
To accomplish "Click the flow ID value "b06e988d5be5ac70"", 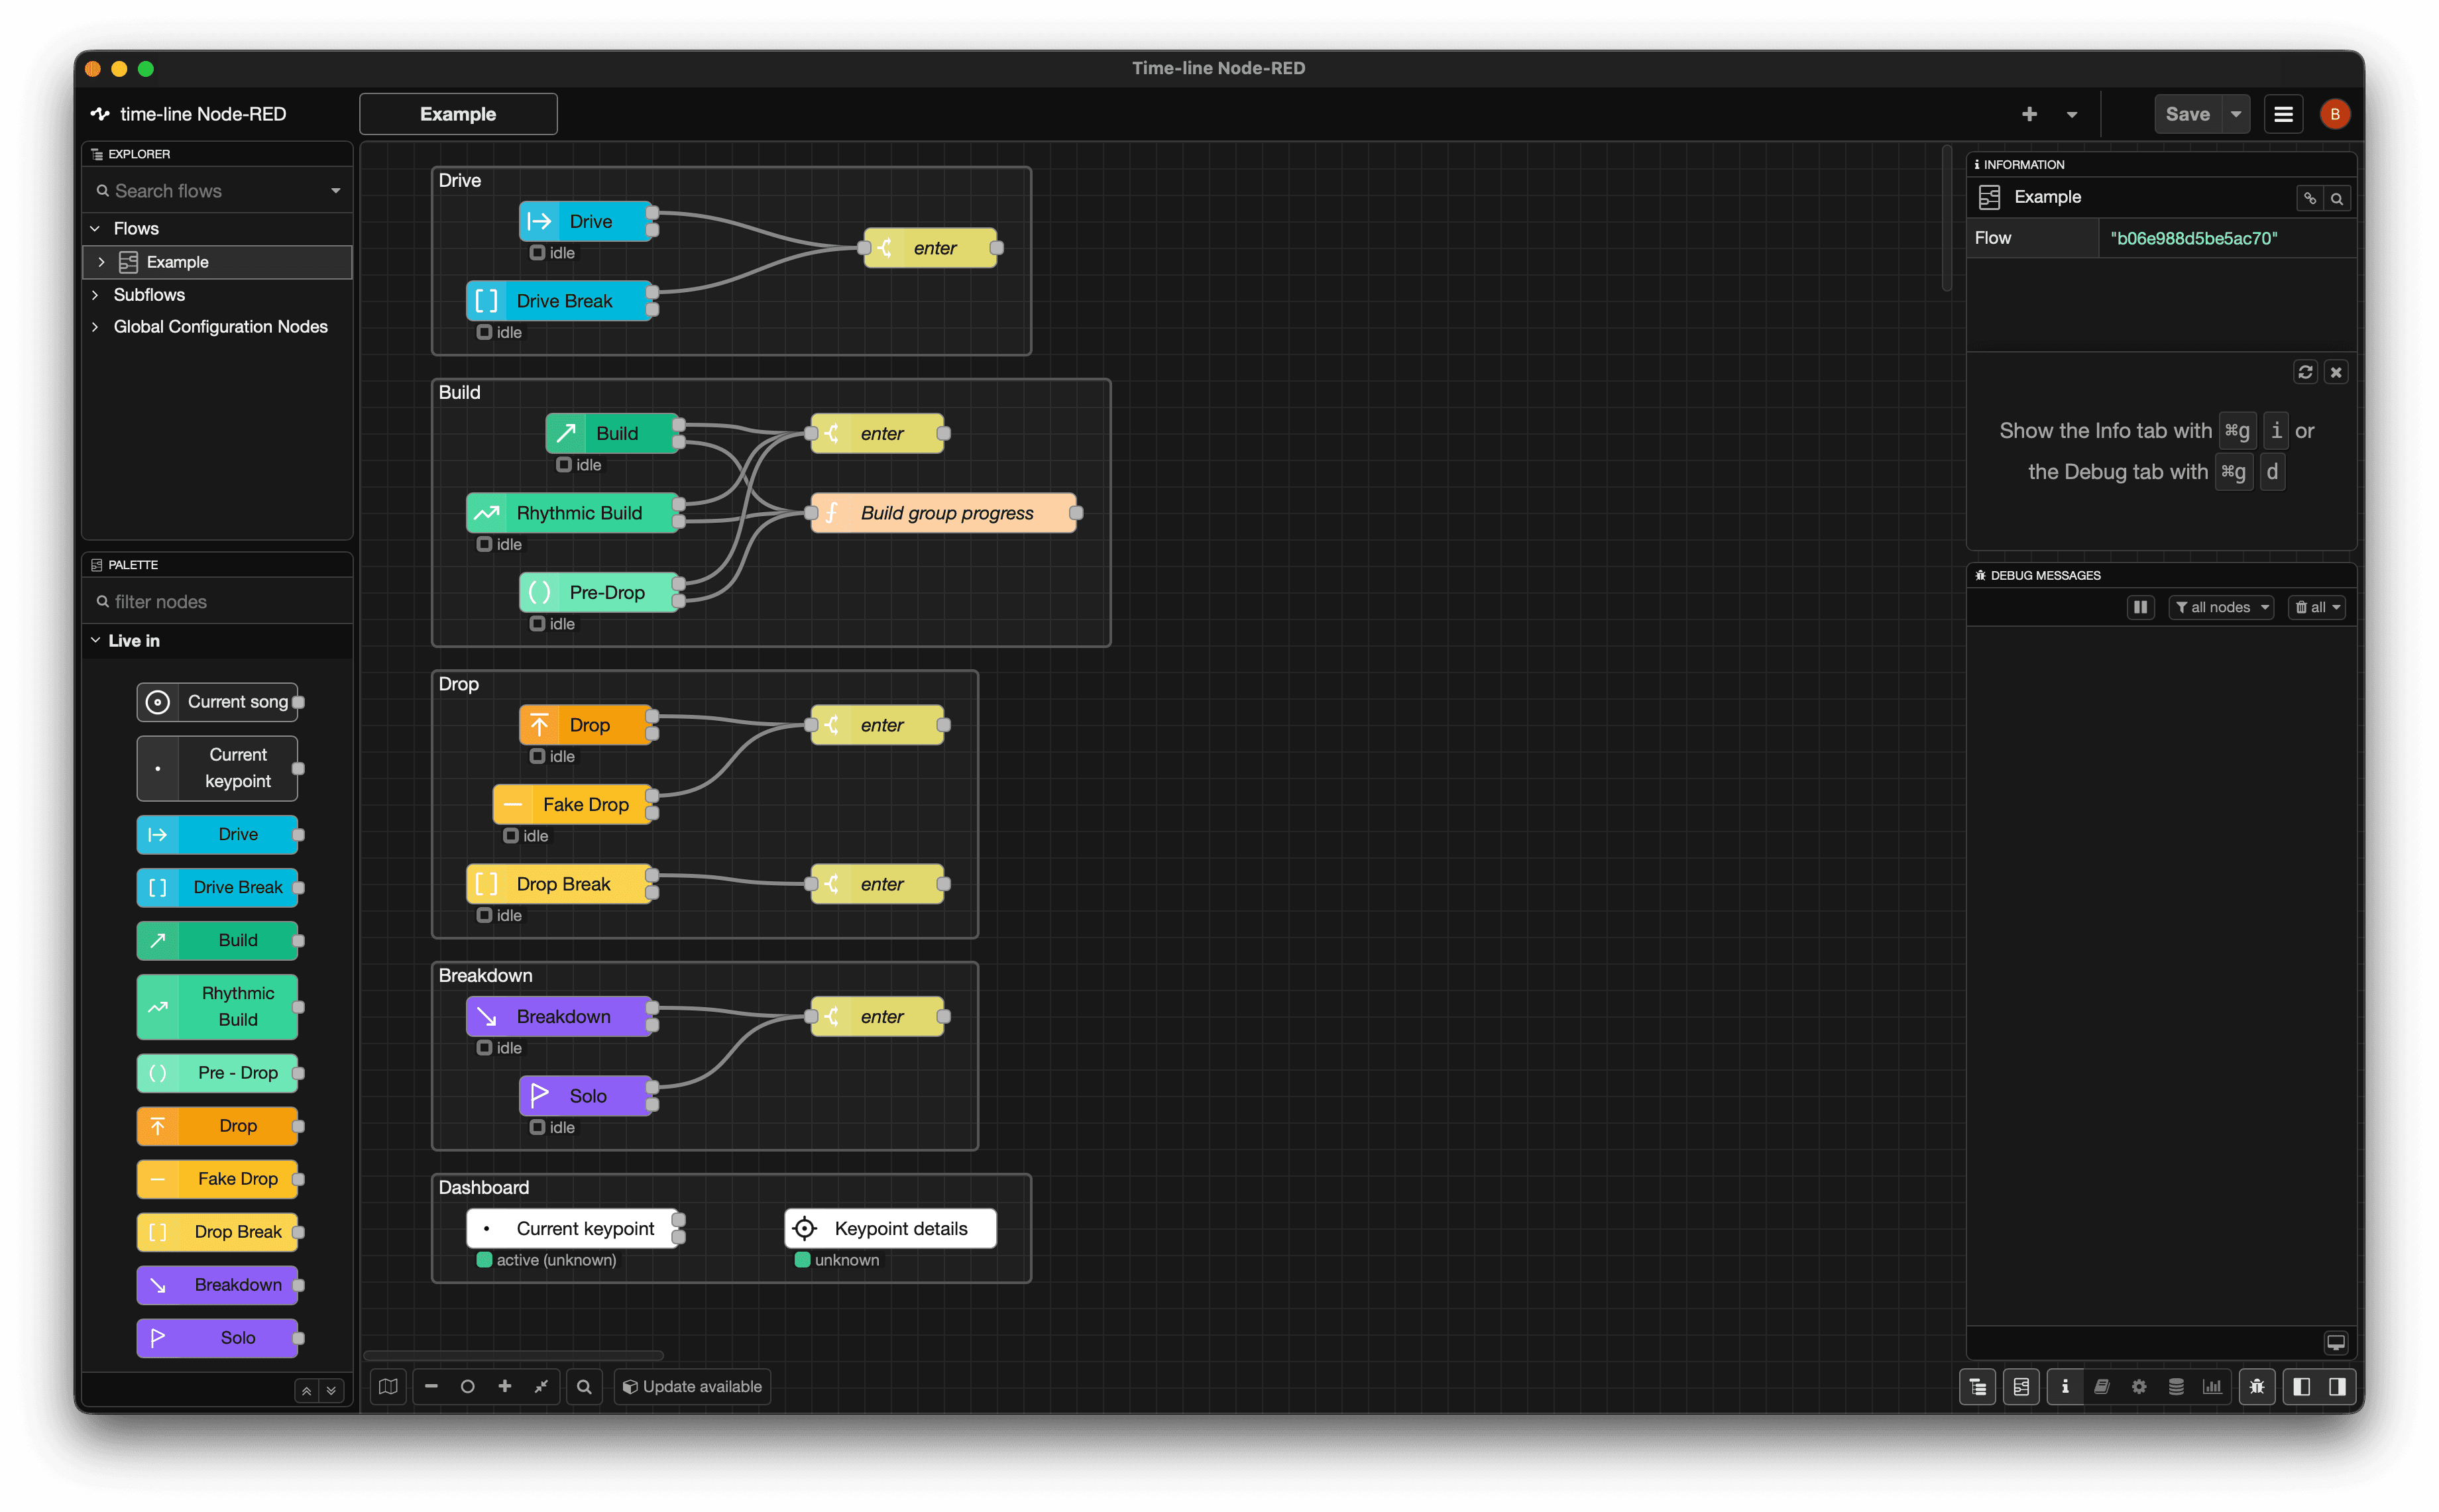I will tap(2193, 238).
